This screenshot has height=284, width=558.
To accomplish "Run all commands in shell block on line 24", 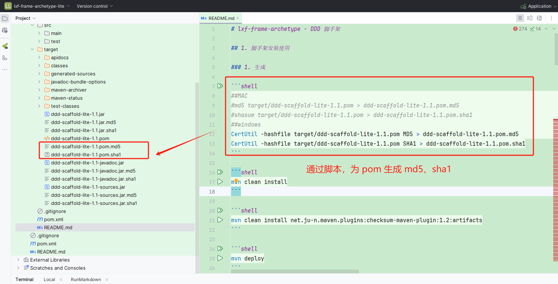I will 220,249.
